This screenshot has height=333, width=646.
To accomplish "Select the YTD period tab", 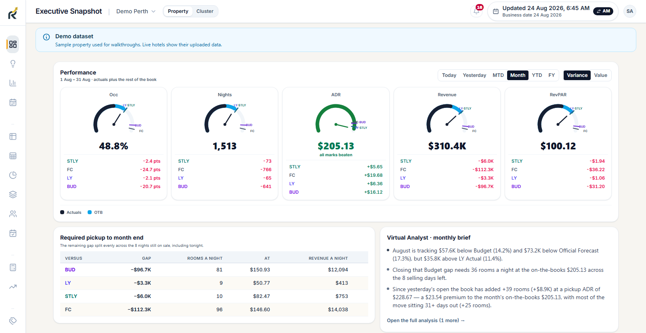I will [537, 75].
